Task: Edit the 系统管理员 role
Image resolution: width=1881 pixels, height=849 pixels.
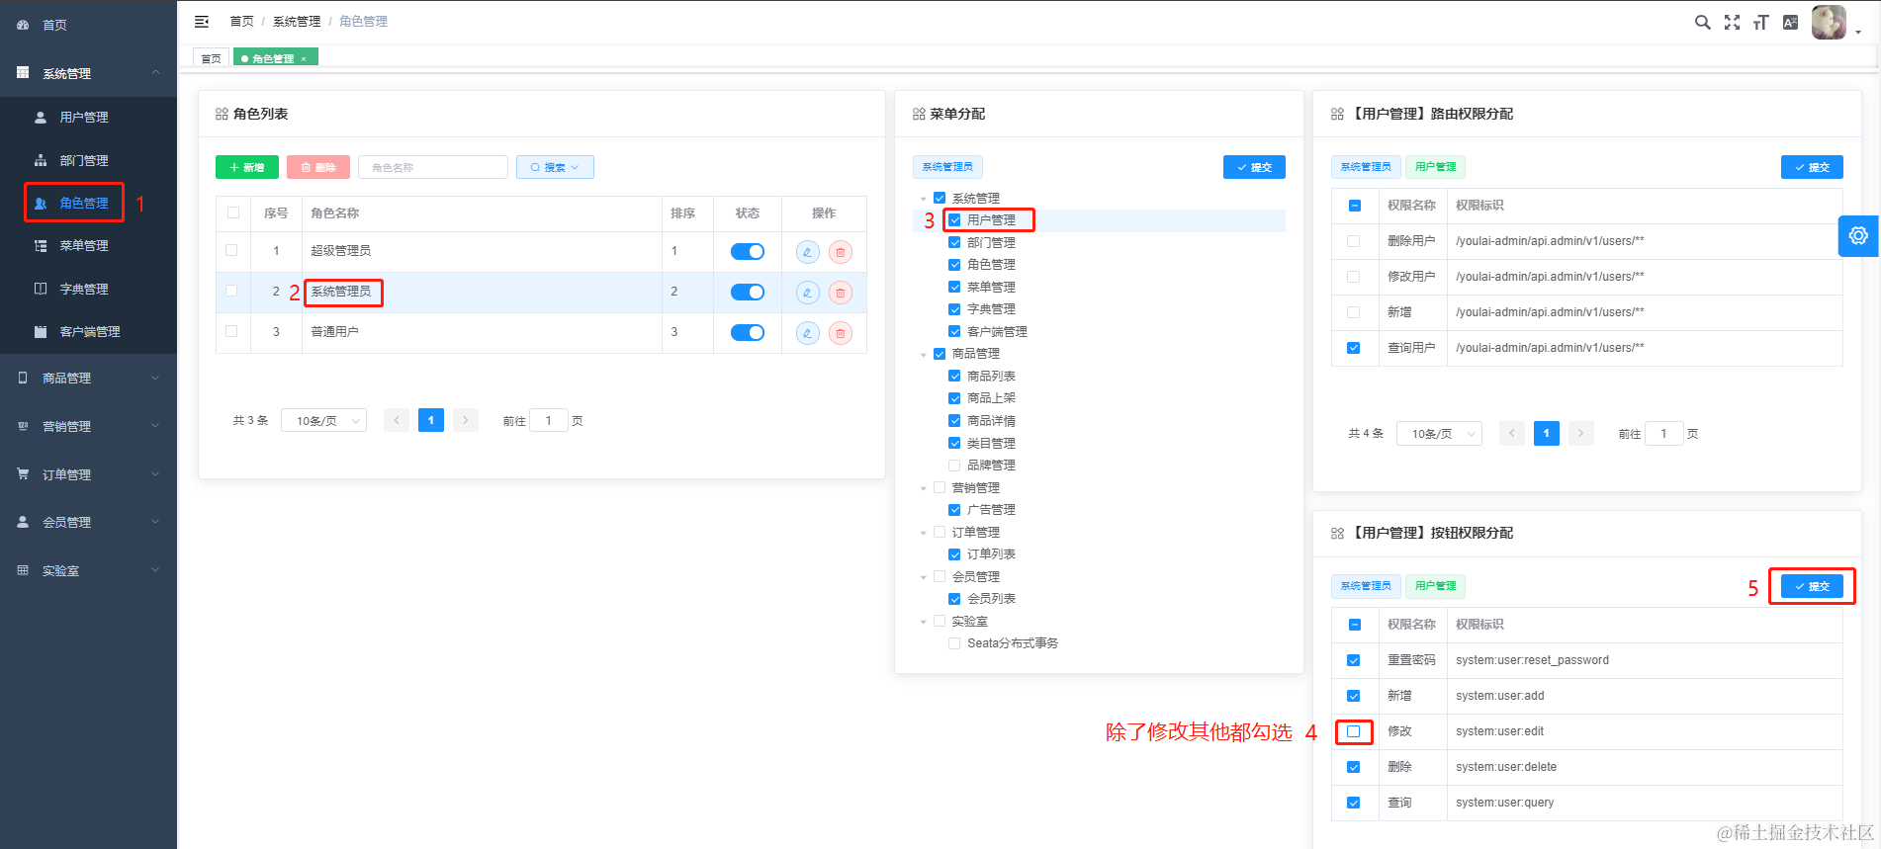Action: tap(807, 293)
